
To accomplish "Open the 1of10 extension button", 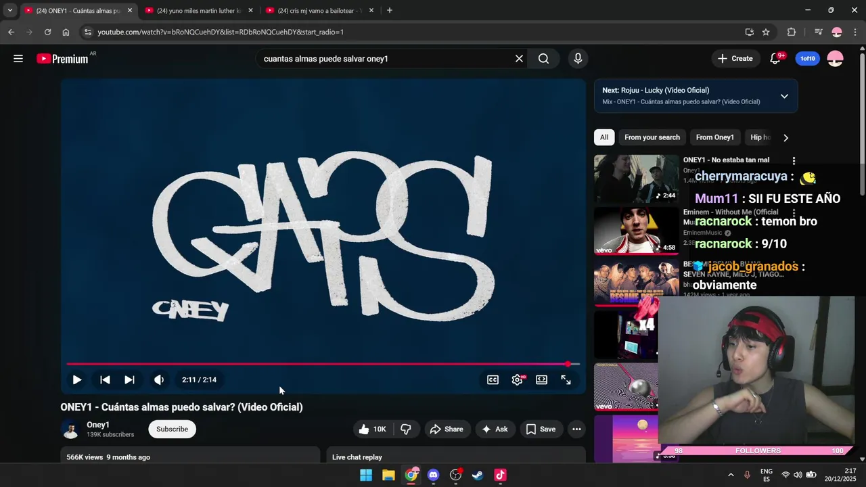I will pos(808,59).
